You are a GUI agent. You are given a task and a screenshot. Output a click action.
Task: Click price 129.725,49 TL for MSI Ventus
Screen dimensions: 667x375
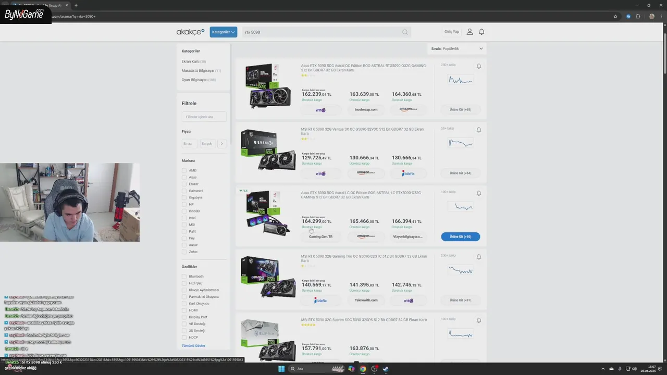pyautogui.click(x=316, y=158)
